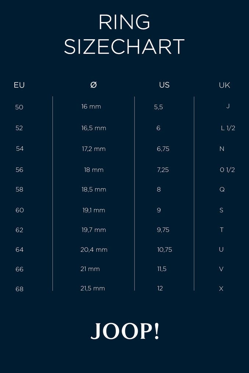This screenshot has width=249, height=373.
Task: Select EU size 58
Action: click(x=19, y=189)
